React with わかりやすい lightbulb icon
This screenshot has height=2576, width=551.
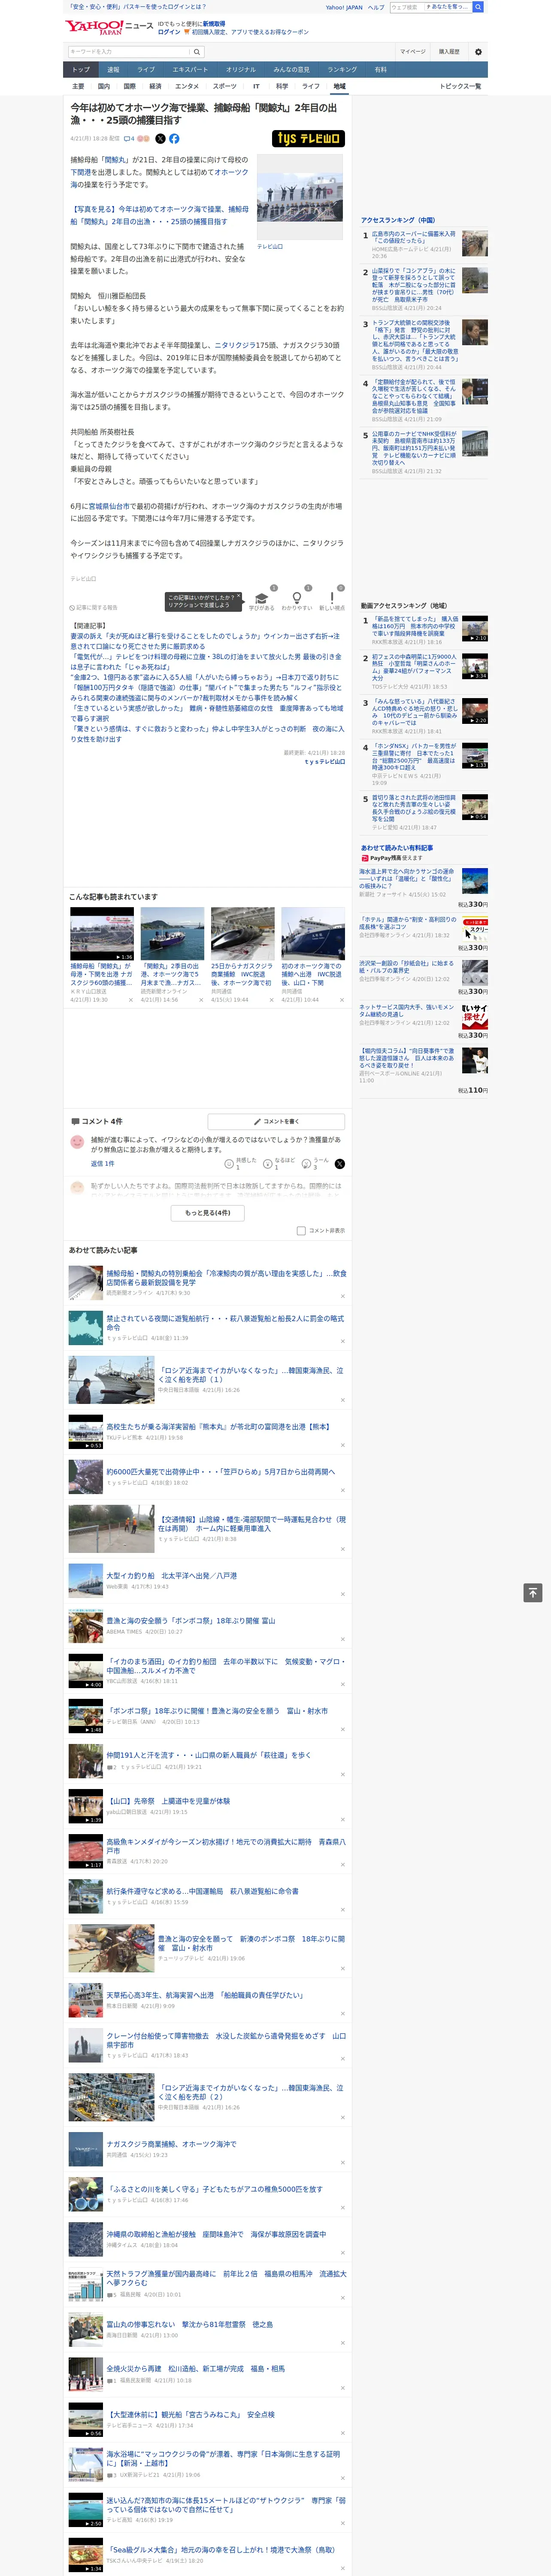[296, 599]
